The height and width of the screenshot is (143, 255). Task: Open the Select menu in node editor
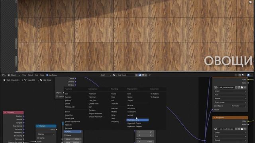coord(30,75)
